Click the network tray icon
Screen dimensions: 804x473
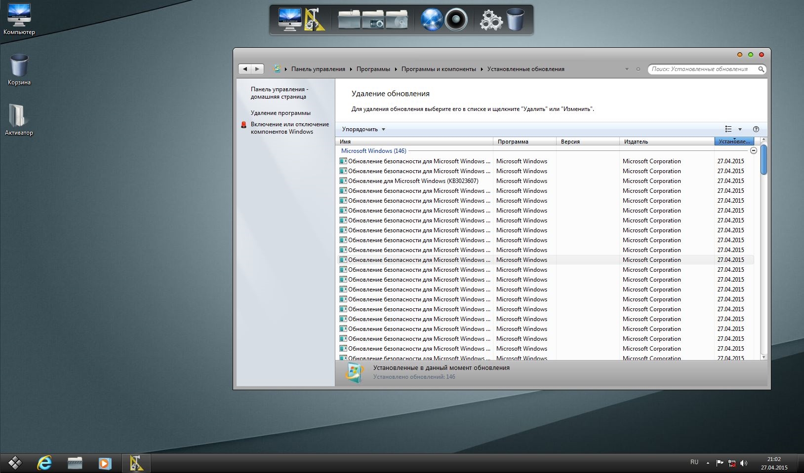[x=732, y=463]
